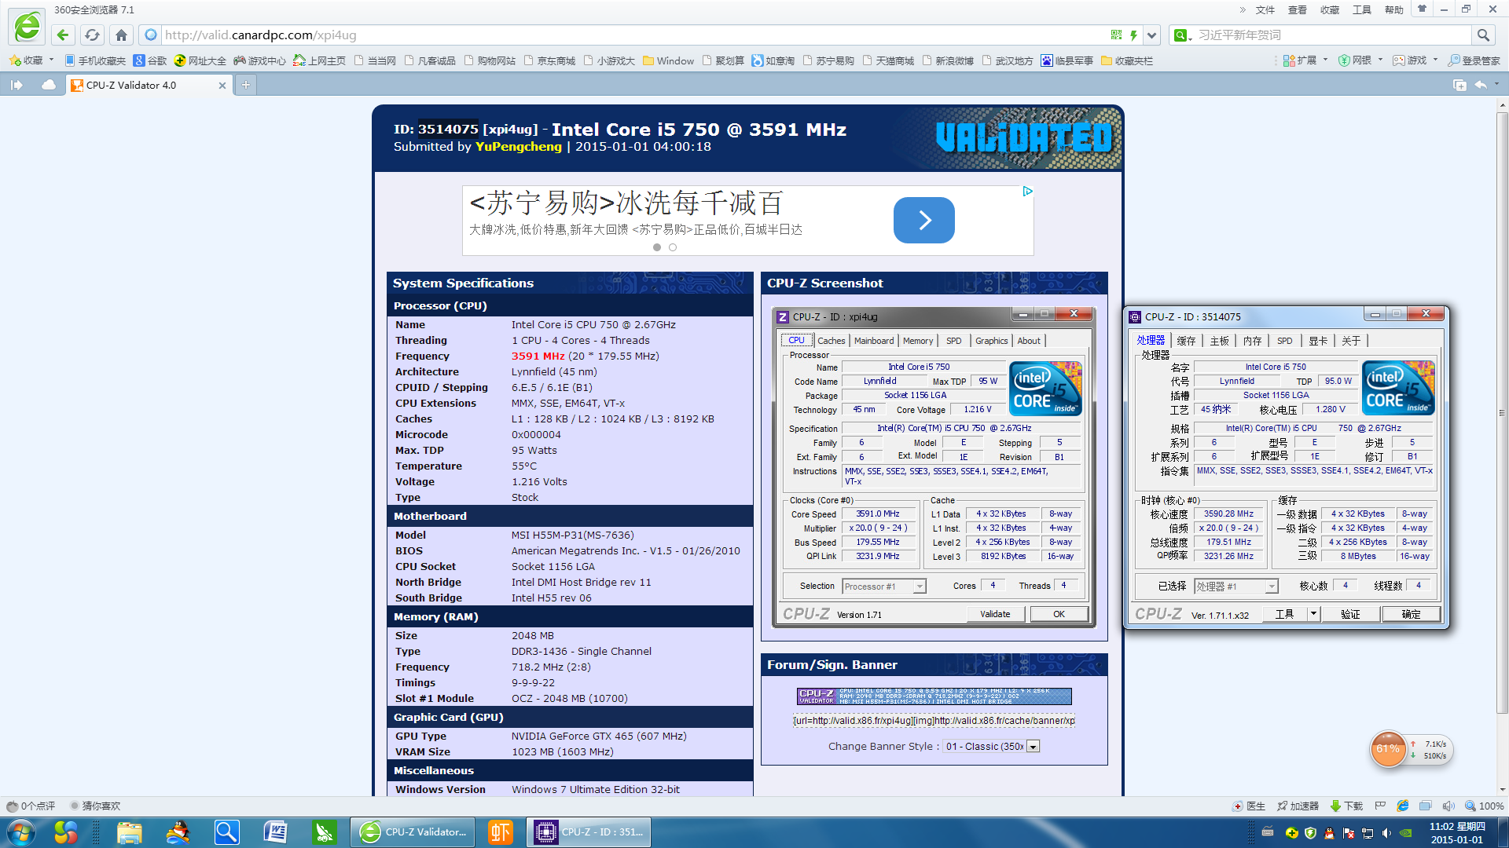This screenshot has height=848, width=1509.
Task: Select the CPU-Z Validator 4.0 tab
Action: (149, 85)
